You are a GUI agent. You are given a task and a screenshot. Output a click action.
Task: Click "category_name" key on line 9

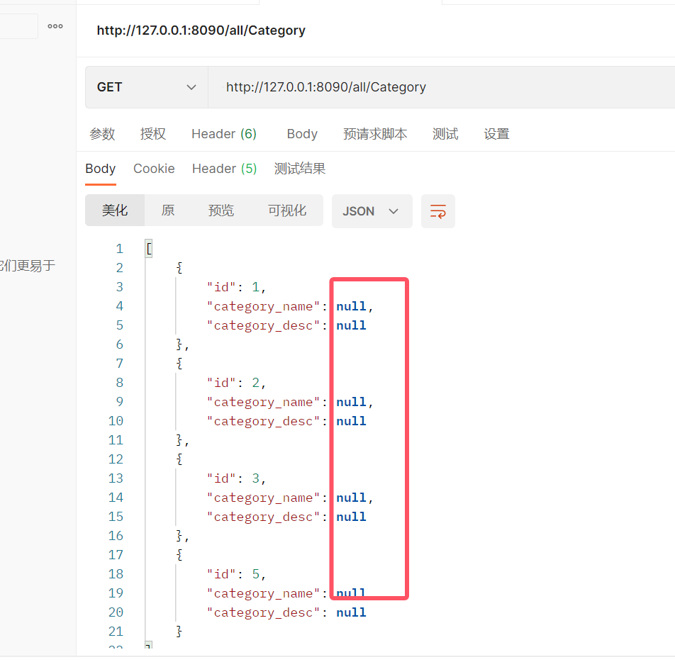click(x=263, y=402)
